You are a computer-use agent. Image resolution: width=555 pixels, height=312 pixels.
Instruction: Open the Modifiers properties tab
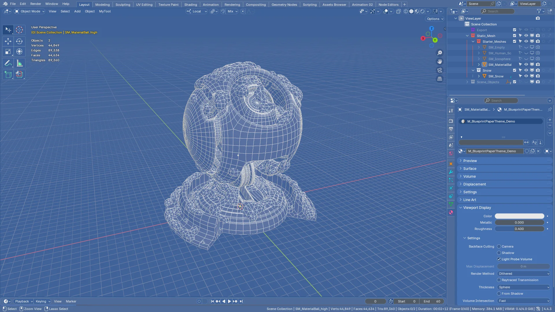click(x=451, y=172)
